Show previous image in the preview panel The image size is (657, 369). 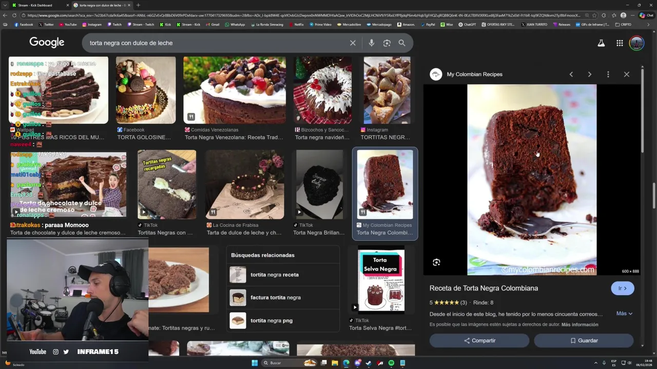[571, 74]
